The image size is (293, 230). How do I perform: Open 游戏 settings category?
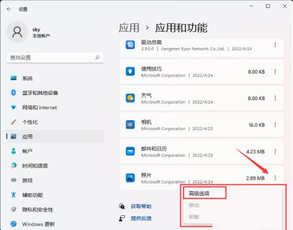[x=55, y=180]
